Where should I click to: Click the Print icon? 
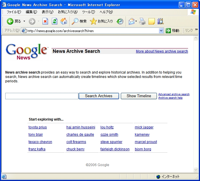(142, 21)
